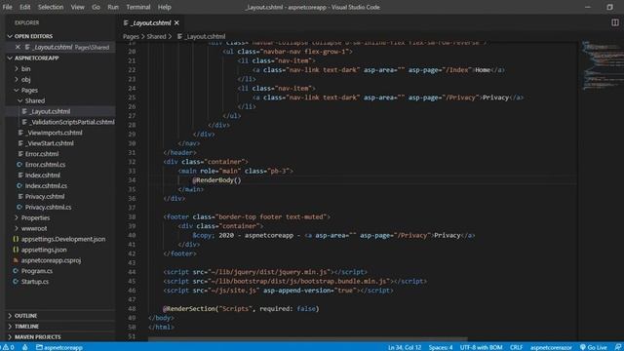Expand the OUTLINE panel

pos(25,316)
